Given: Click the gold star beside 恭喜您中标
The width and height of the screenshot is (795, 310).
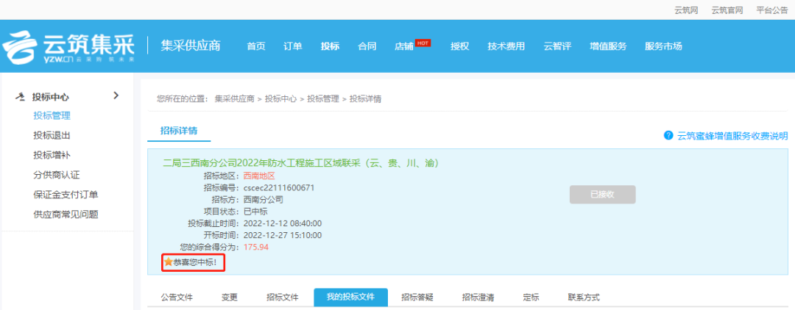Looking at the screenshot, I should click(168, 262).
